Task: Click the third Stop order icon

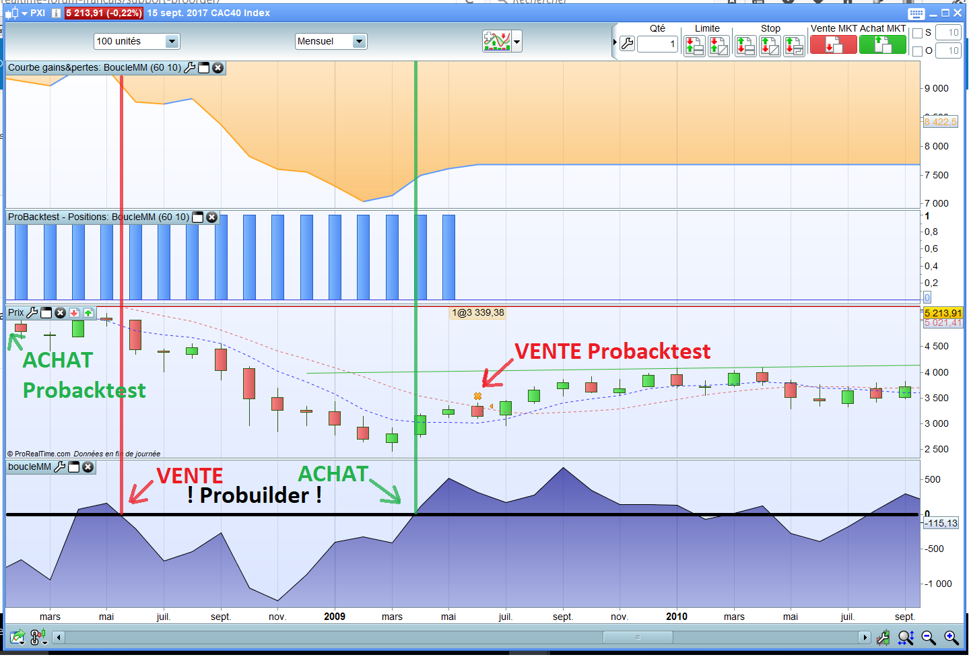Action: [794, 46]
